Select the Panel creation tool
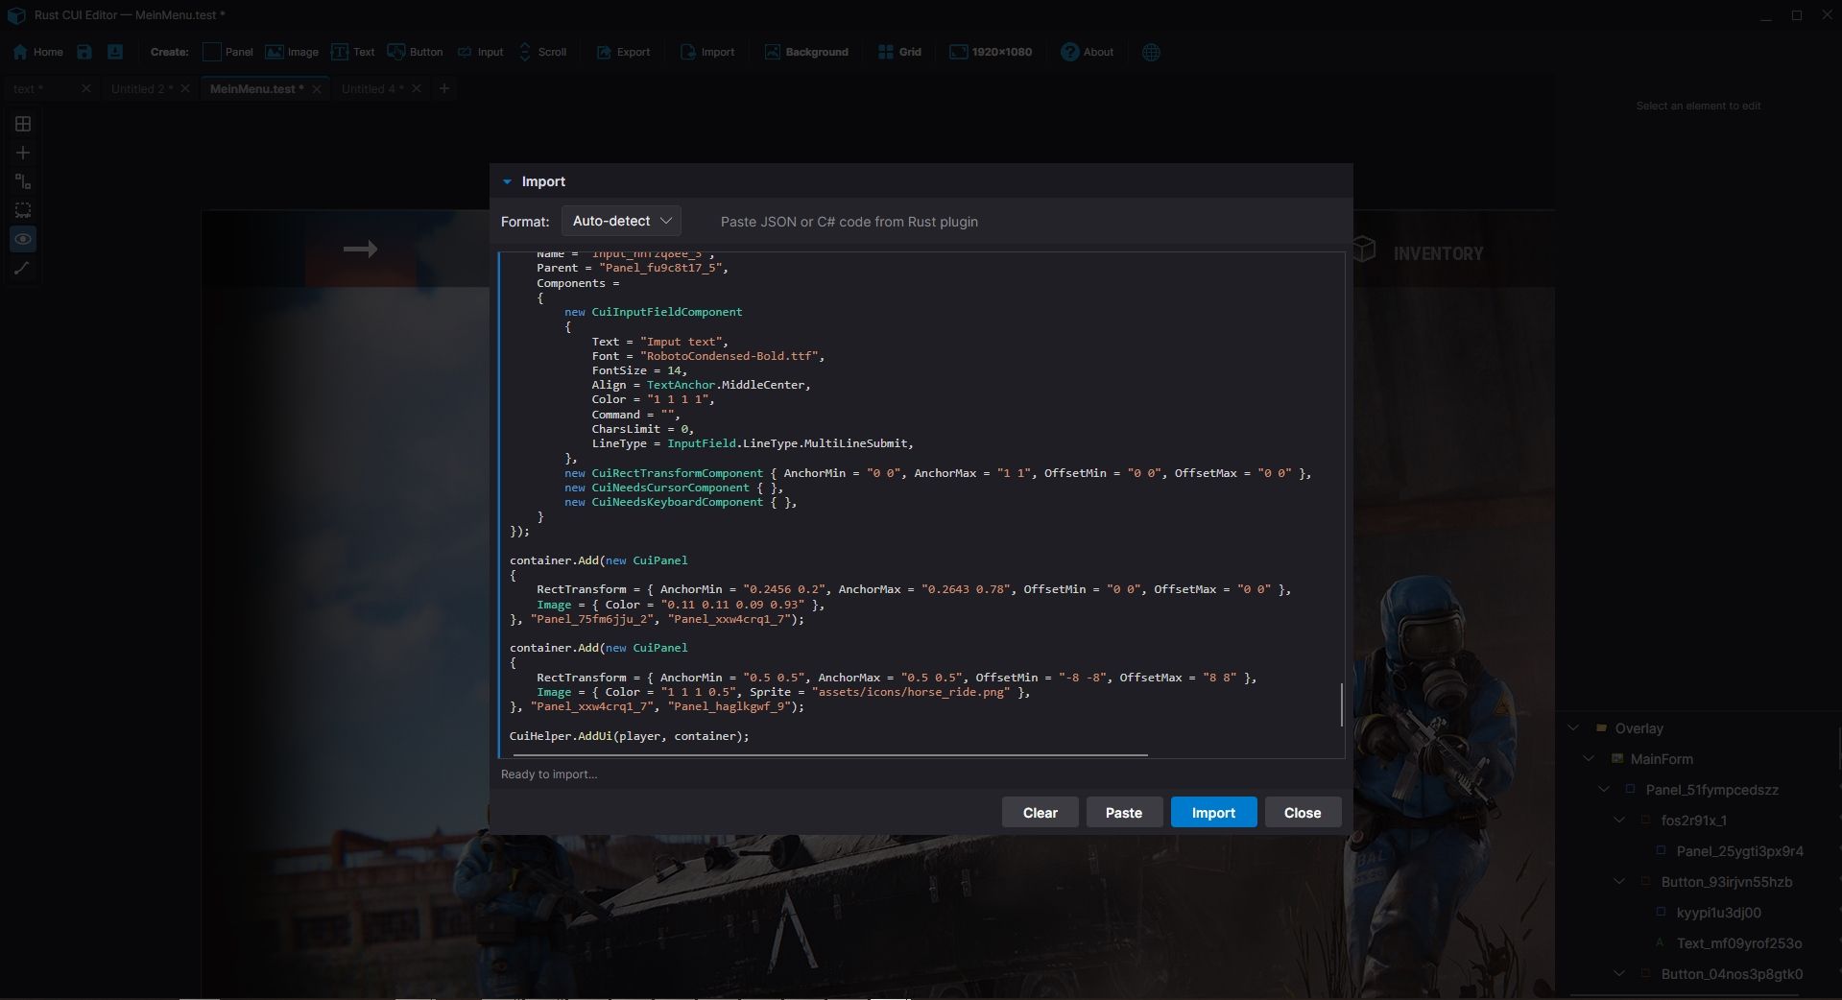Viewport: 1842px width, 1000px height. coord(227,52)
